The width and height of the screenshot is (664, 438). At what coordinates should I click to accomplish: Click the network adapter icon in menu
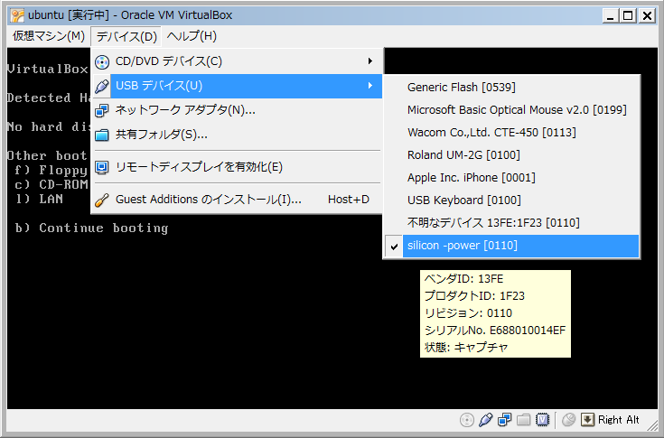click(x=102, y=111)
